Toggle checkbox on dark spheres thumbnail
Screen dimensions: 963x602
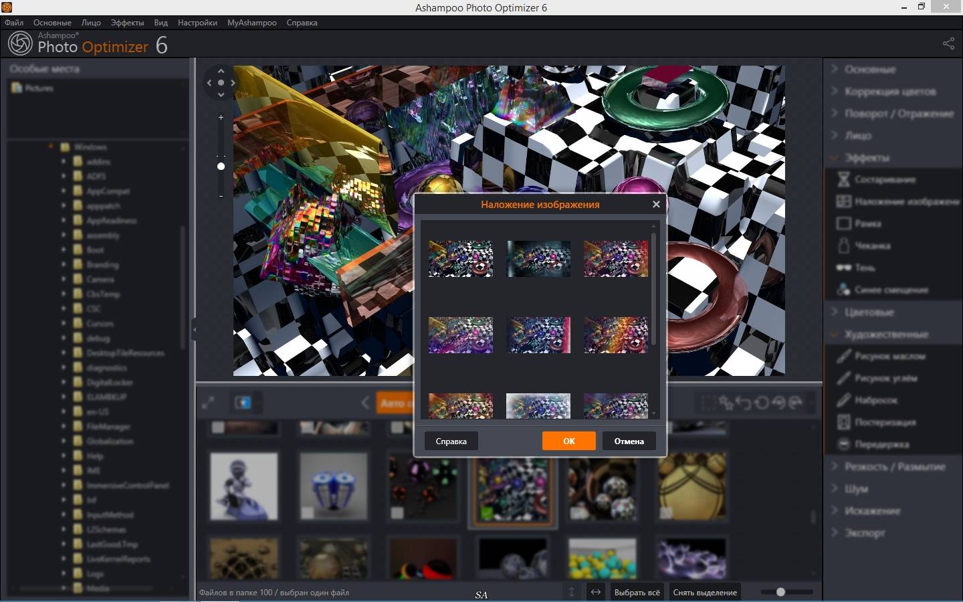coord(397,513)
